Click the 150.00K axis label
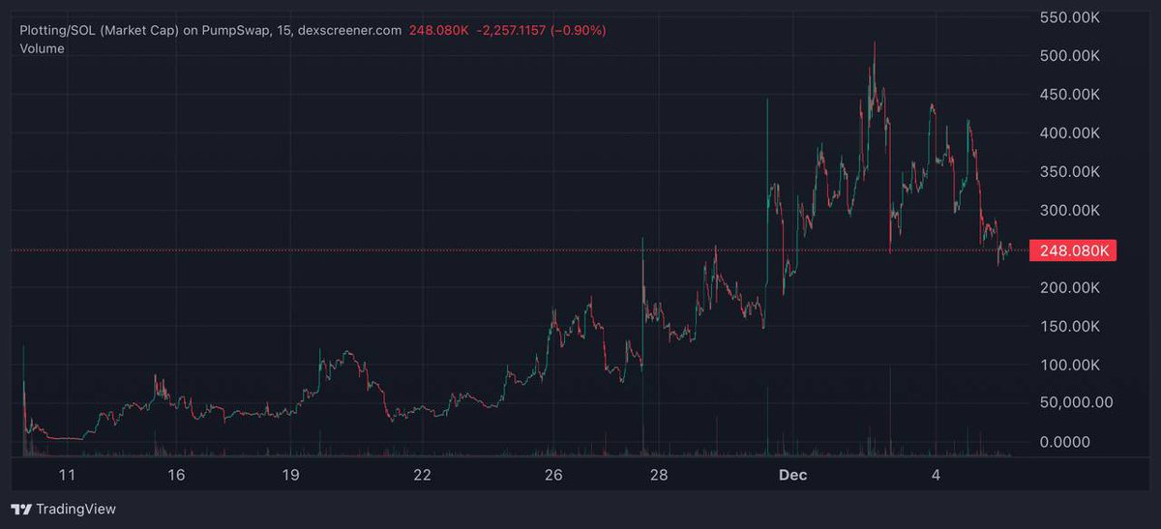Viewport: 1161px width, 529px height. pos(1068,326)
